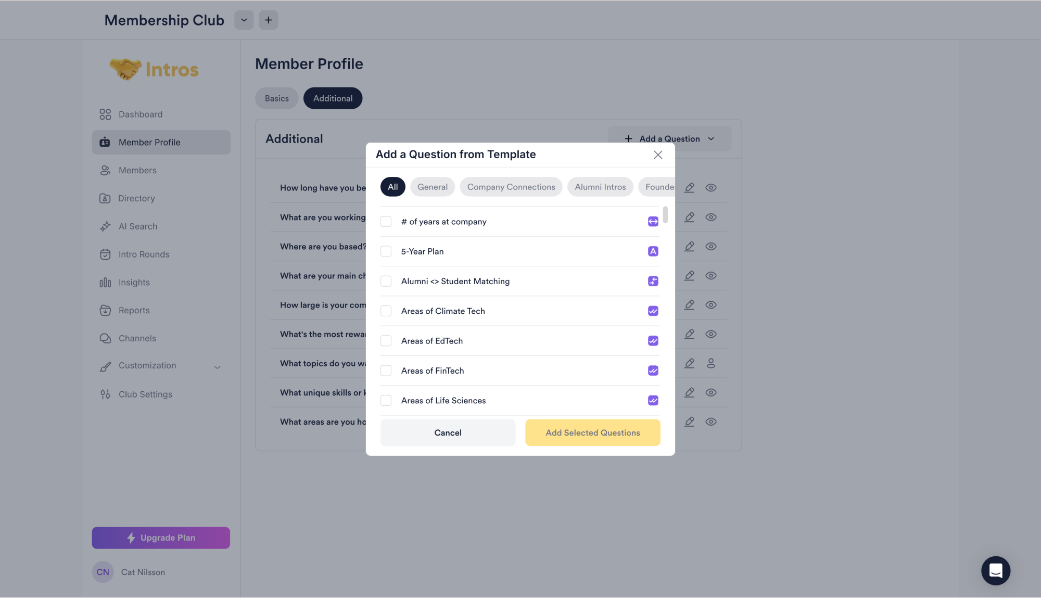
Task: Expand the Customization sidebar section
Action: click(x=217, y=367)
